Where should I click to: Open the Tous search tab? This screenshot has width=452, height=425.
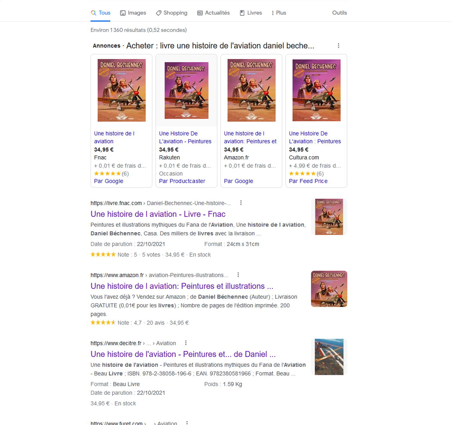[x=100, y=13]
